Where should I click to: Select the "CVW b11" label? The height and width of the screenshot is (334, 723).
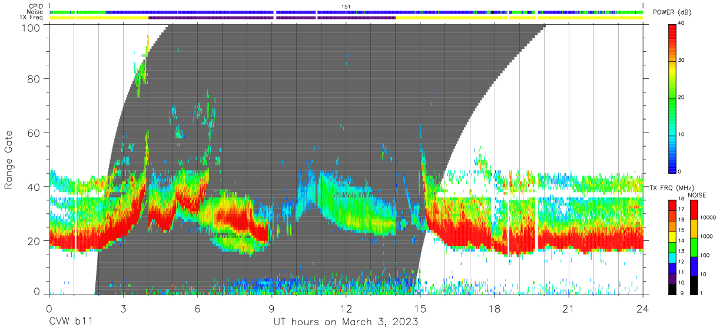coord(70,322)
